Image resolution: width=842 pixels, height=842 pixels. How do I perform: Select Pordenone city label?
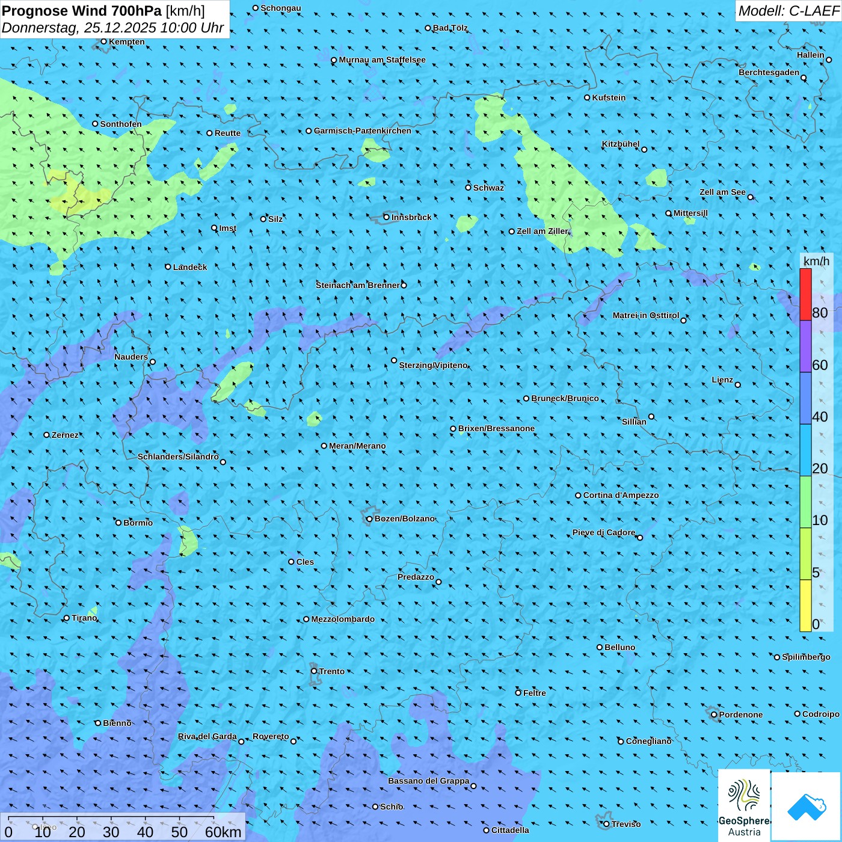pyautogui.click(x=740, y=715)
